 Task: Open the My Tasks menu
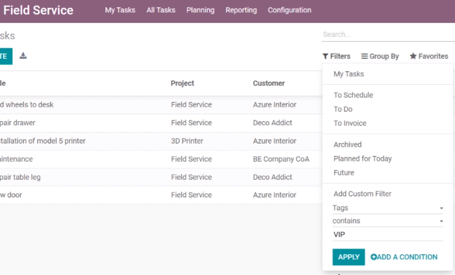[x=120, y=10]
